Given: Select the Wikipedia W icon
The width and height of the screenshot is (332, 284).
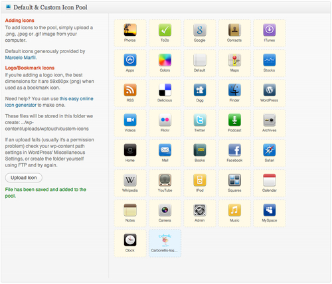Looking at the screenshot, I should point(130,180).
